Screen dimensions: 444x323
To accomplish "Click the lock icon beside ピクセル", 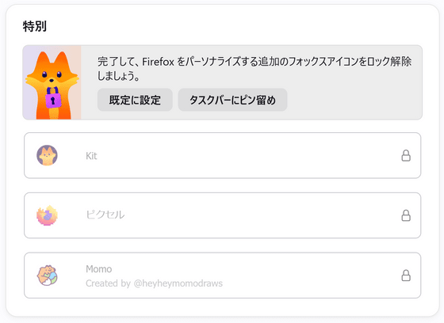I will (406, 215).
